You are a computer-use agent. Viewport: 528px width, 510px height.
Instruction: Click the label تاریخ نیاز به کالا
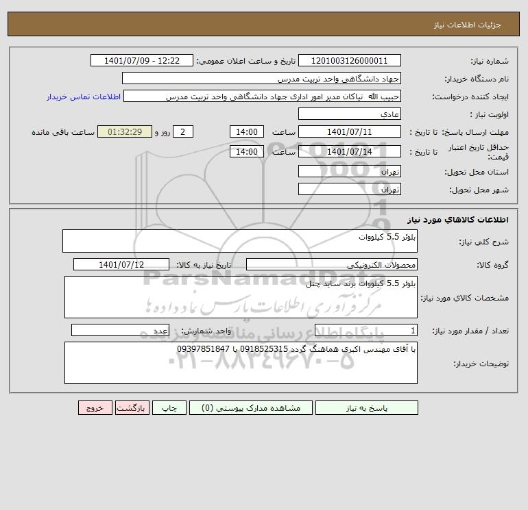(204, 265)
